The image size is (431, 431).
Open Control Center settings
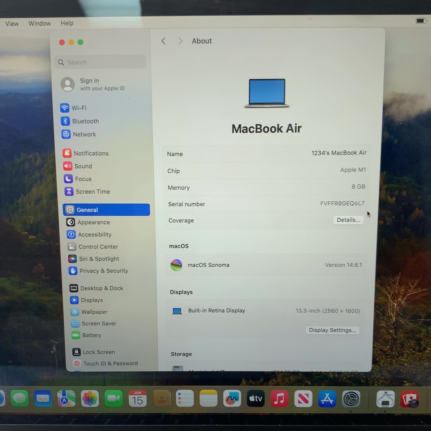[x=93, y=247]
